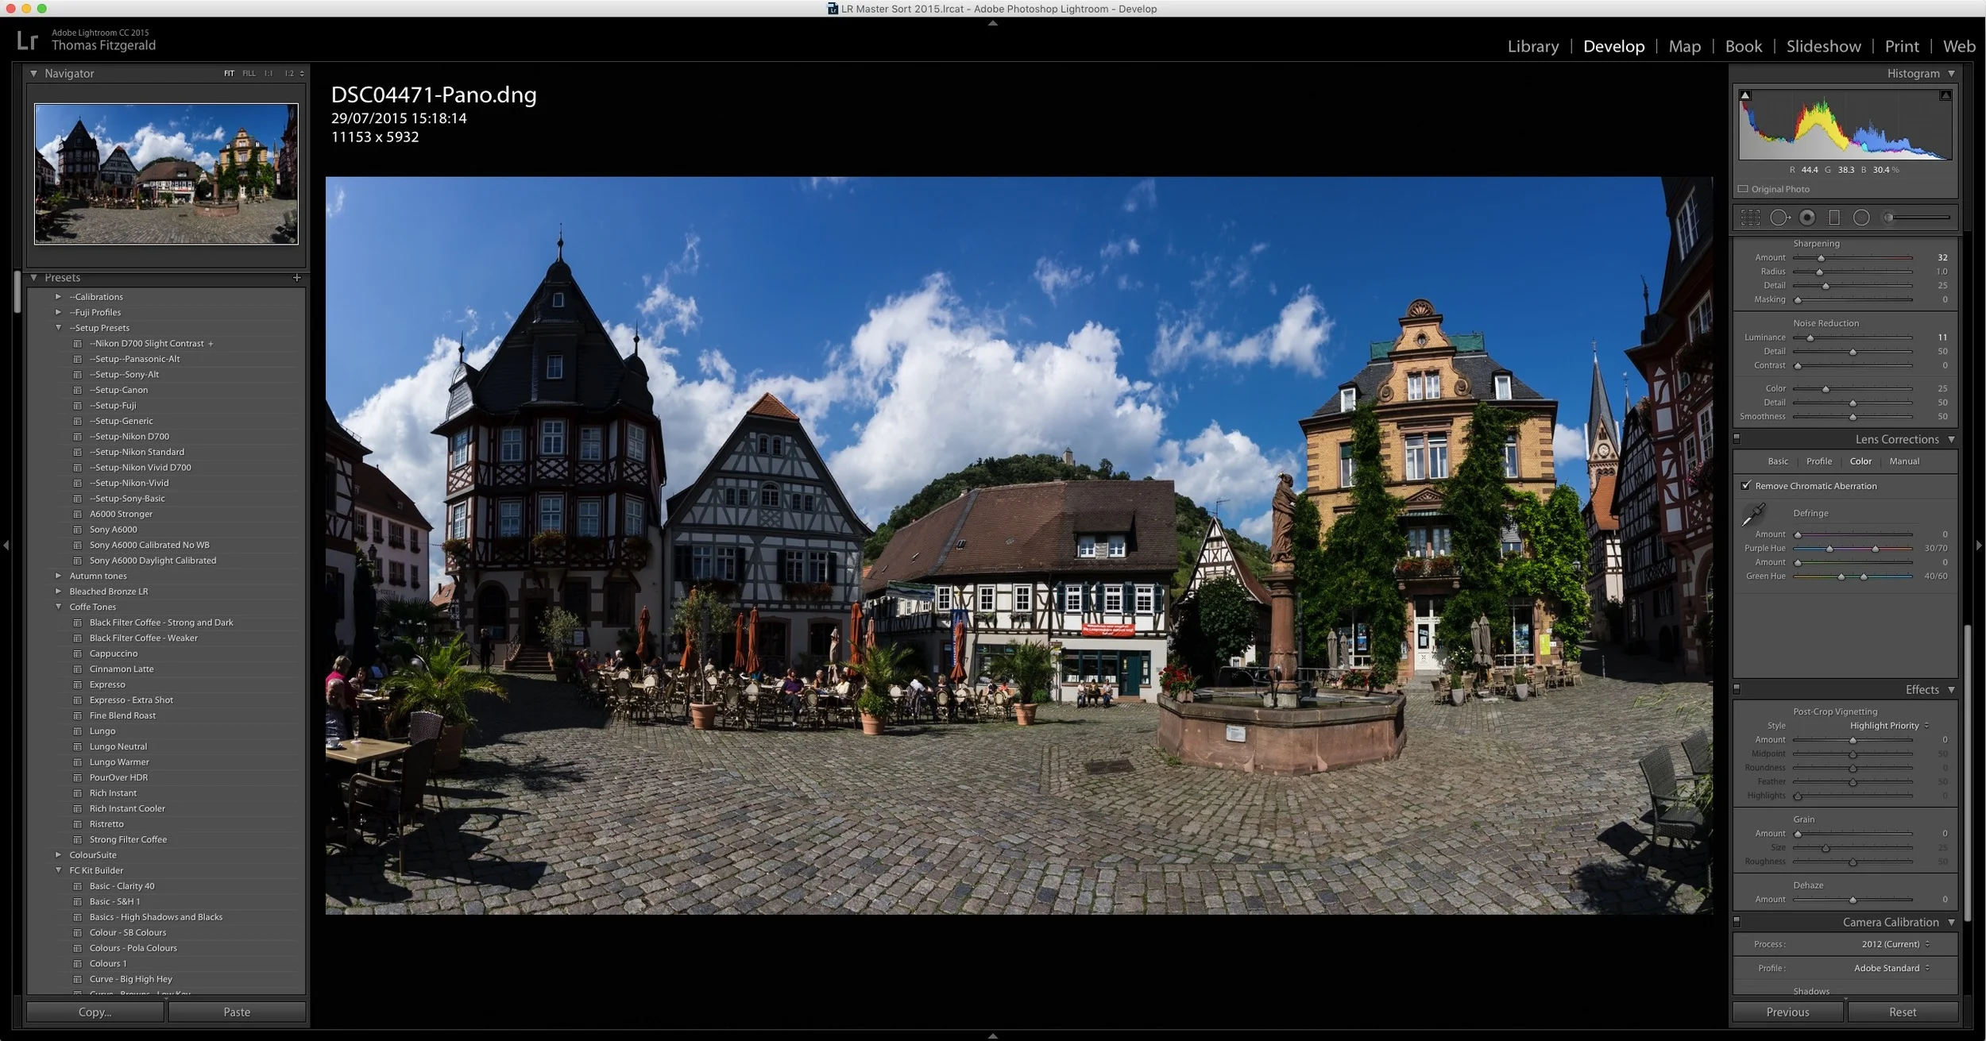Collapse the Setup Presets folder
This screenshot has height=1041, width=1986.
[x=59, y=327]
